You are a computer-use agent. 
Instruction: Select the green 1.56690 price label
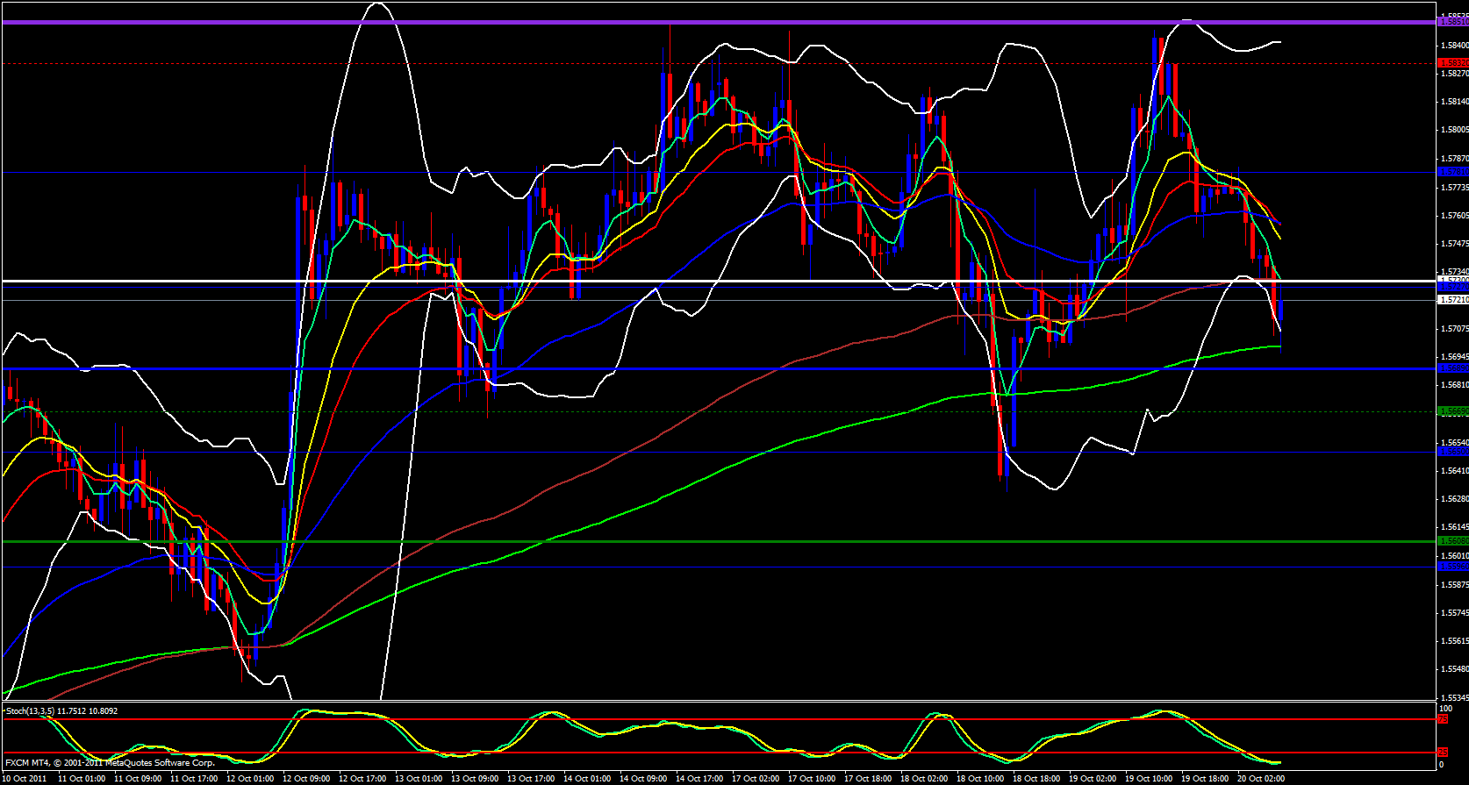point(1453,411)
